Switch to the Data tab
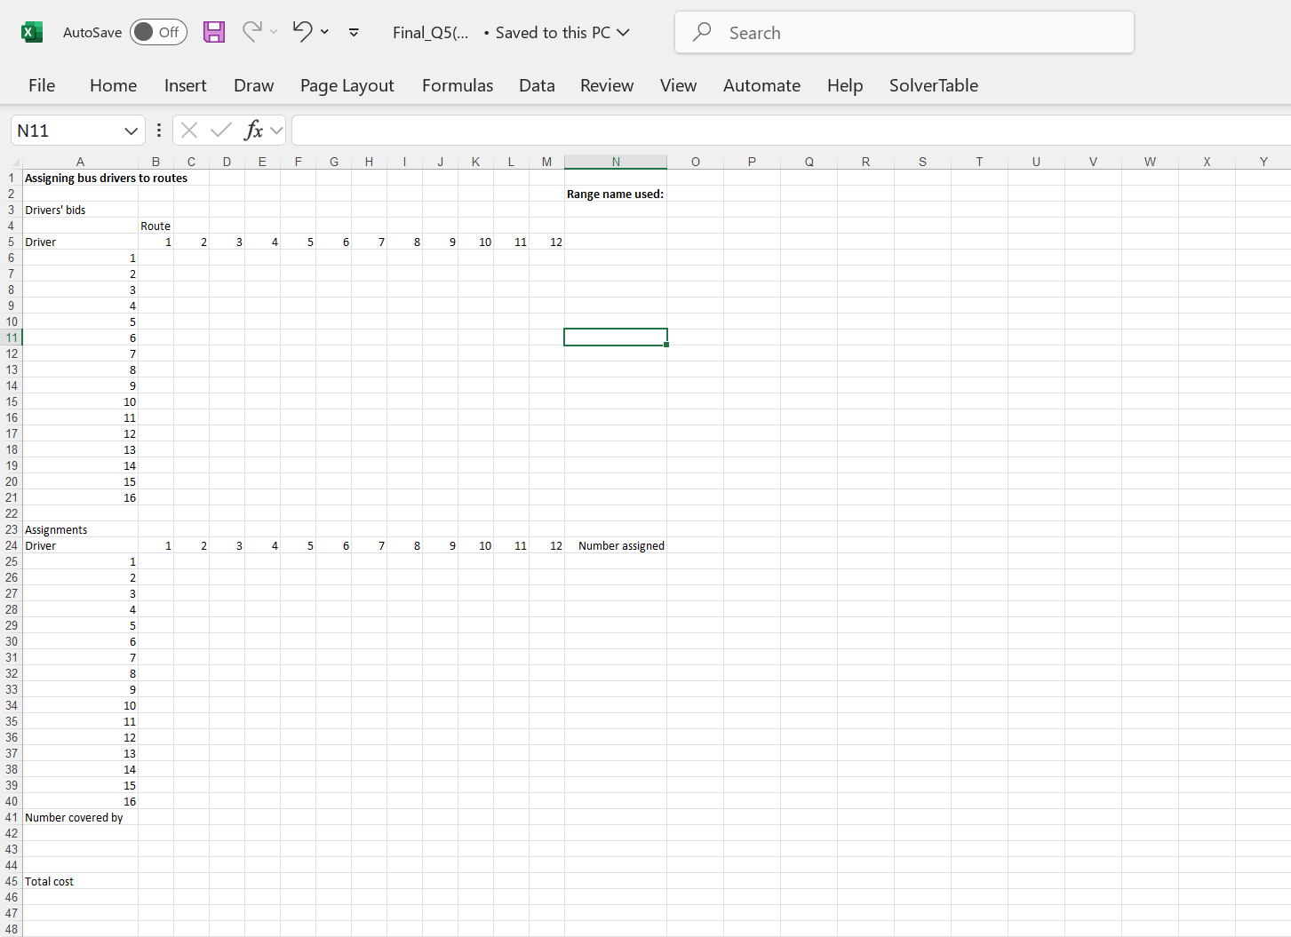The image size is (1291, 937). coord(538,85)
